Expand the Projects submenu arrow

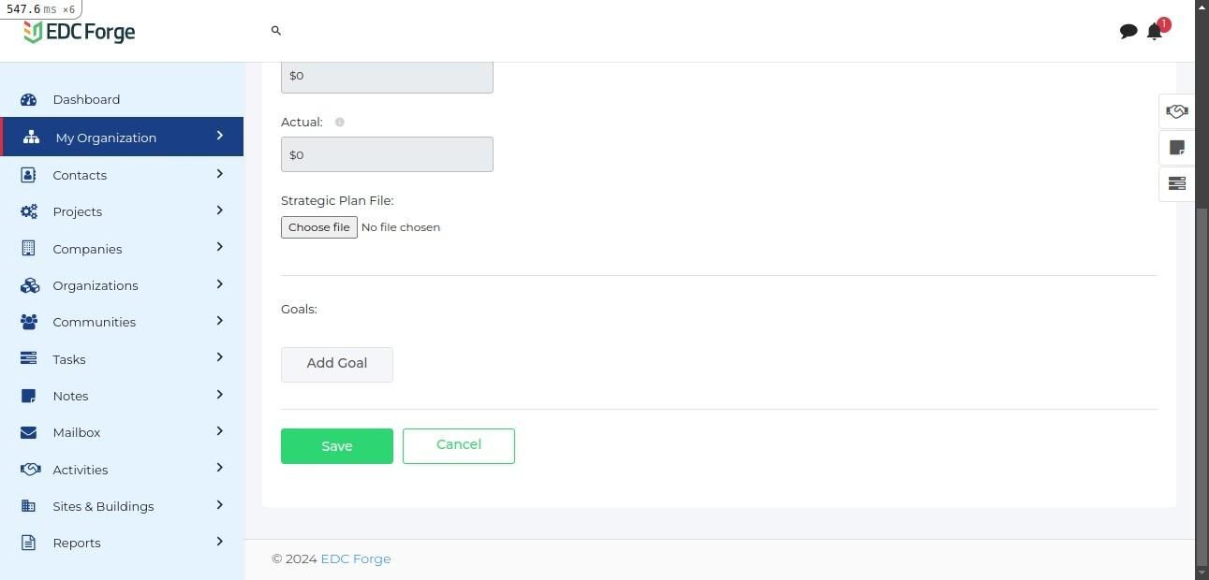tap(220, 210)
